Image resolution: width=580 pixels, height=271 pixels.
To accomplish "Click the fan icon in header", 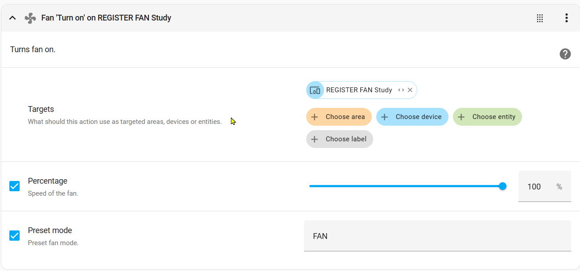I will point(30,18).
